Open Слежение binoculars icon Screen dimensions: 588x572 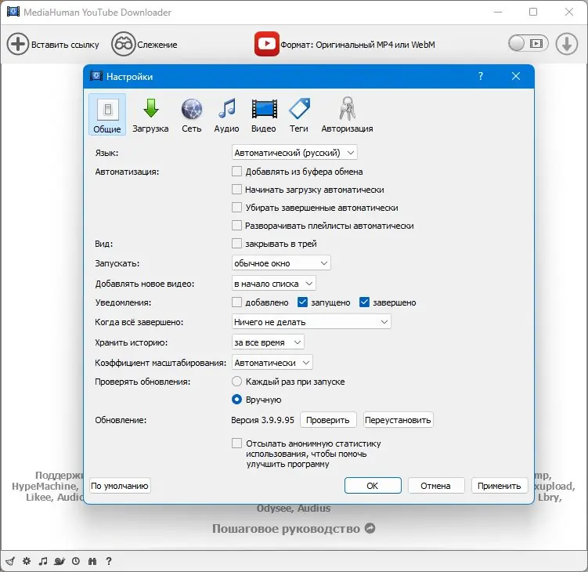[123, 45]
